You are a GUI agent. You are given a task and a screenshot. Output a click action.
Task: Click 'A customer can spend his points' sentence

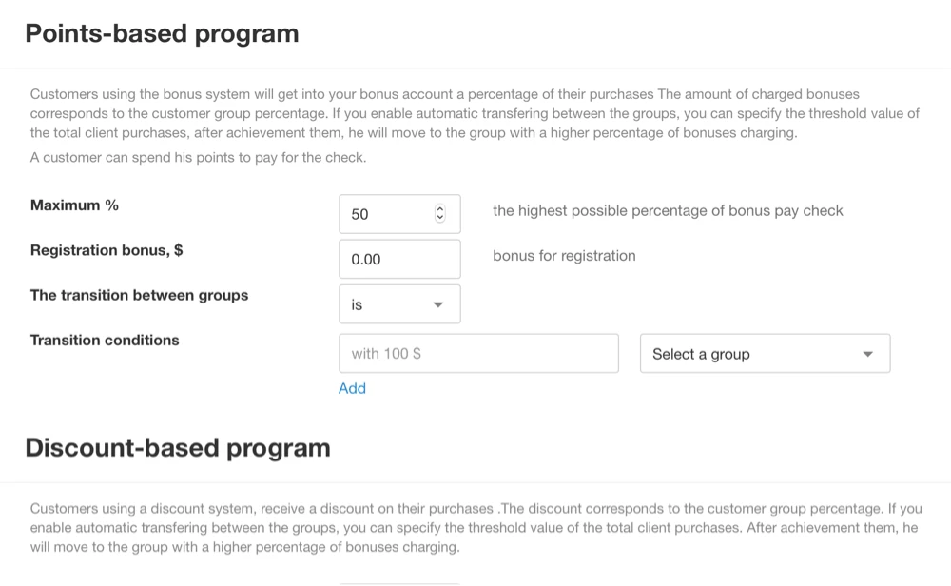[199, 157]
